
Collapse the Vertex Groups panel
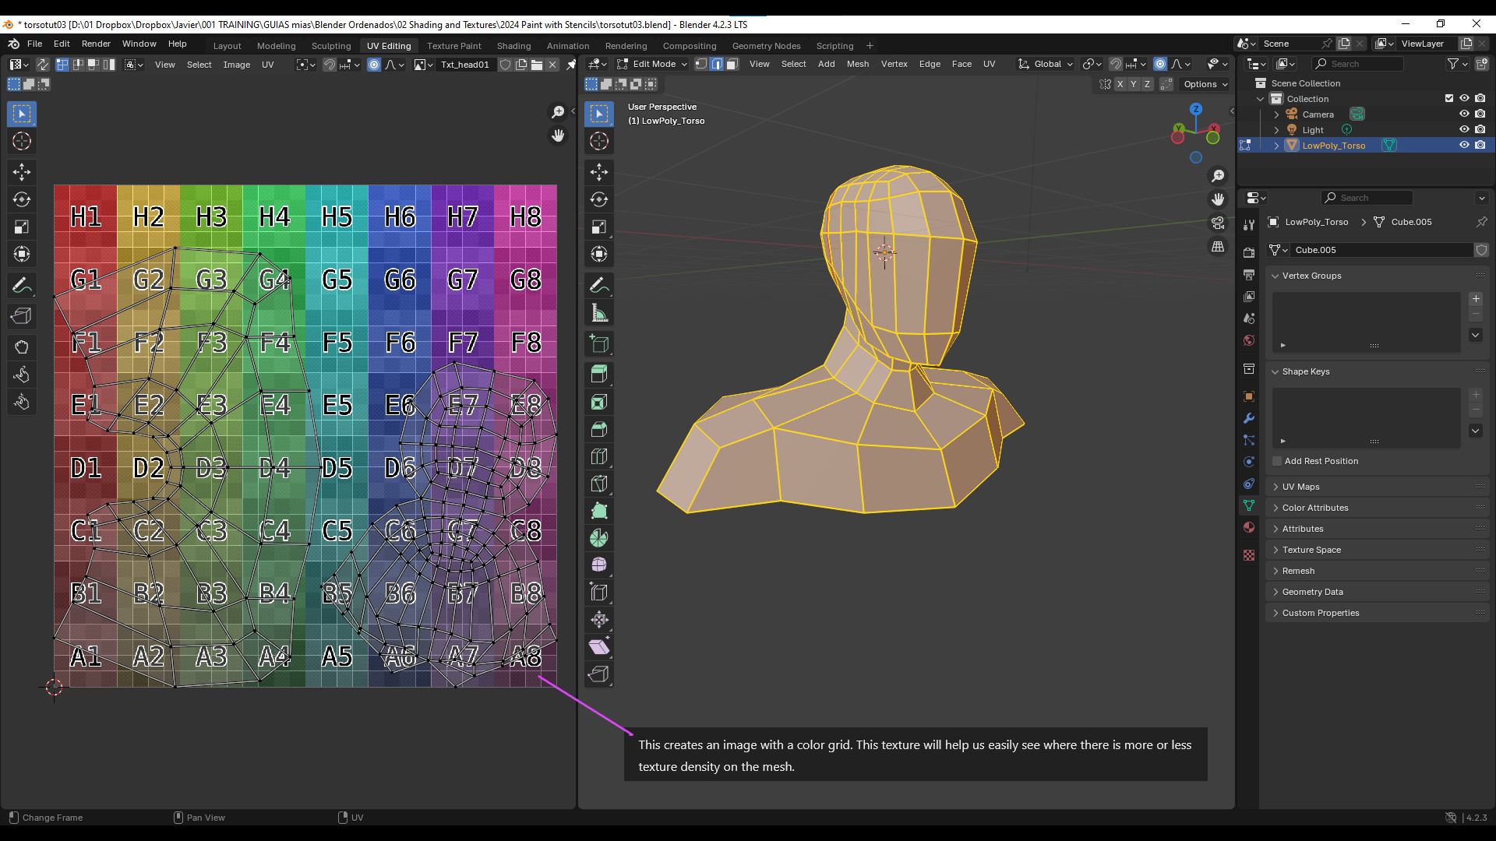pyautogui.click(x=1378, y=276)
